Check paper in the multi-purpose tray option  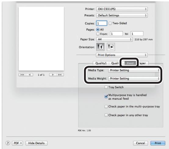[x=106, y=106]
